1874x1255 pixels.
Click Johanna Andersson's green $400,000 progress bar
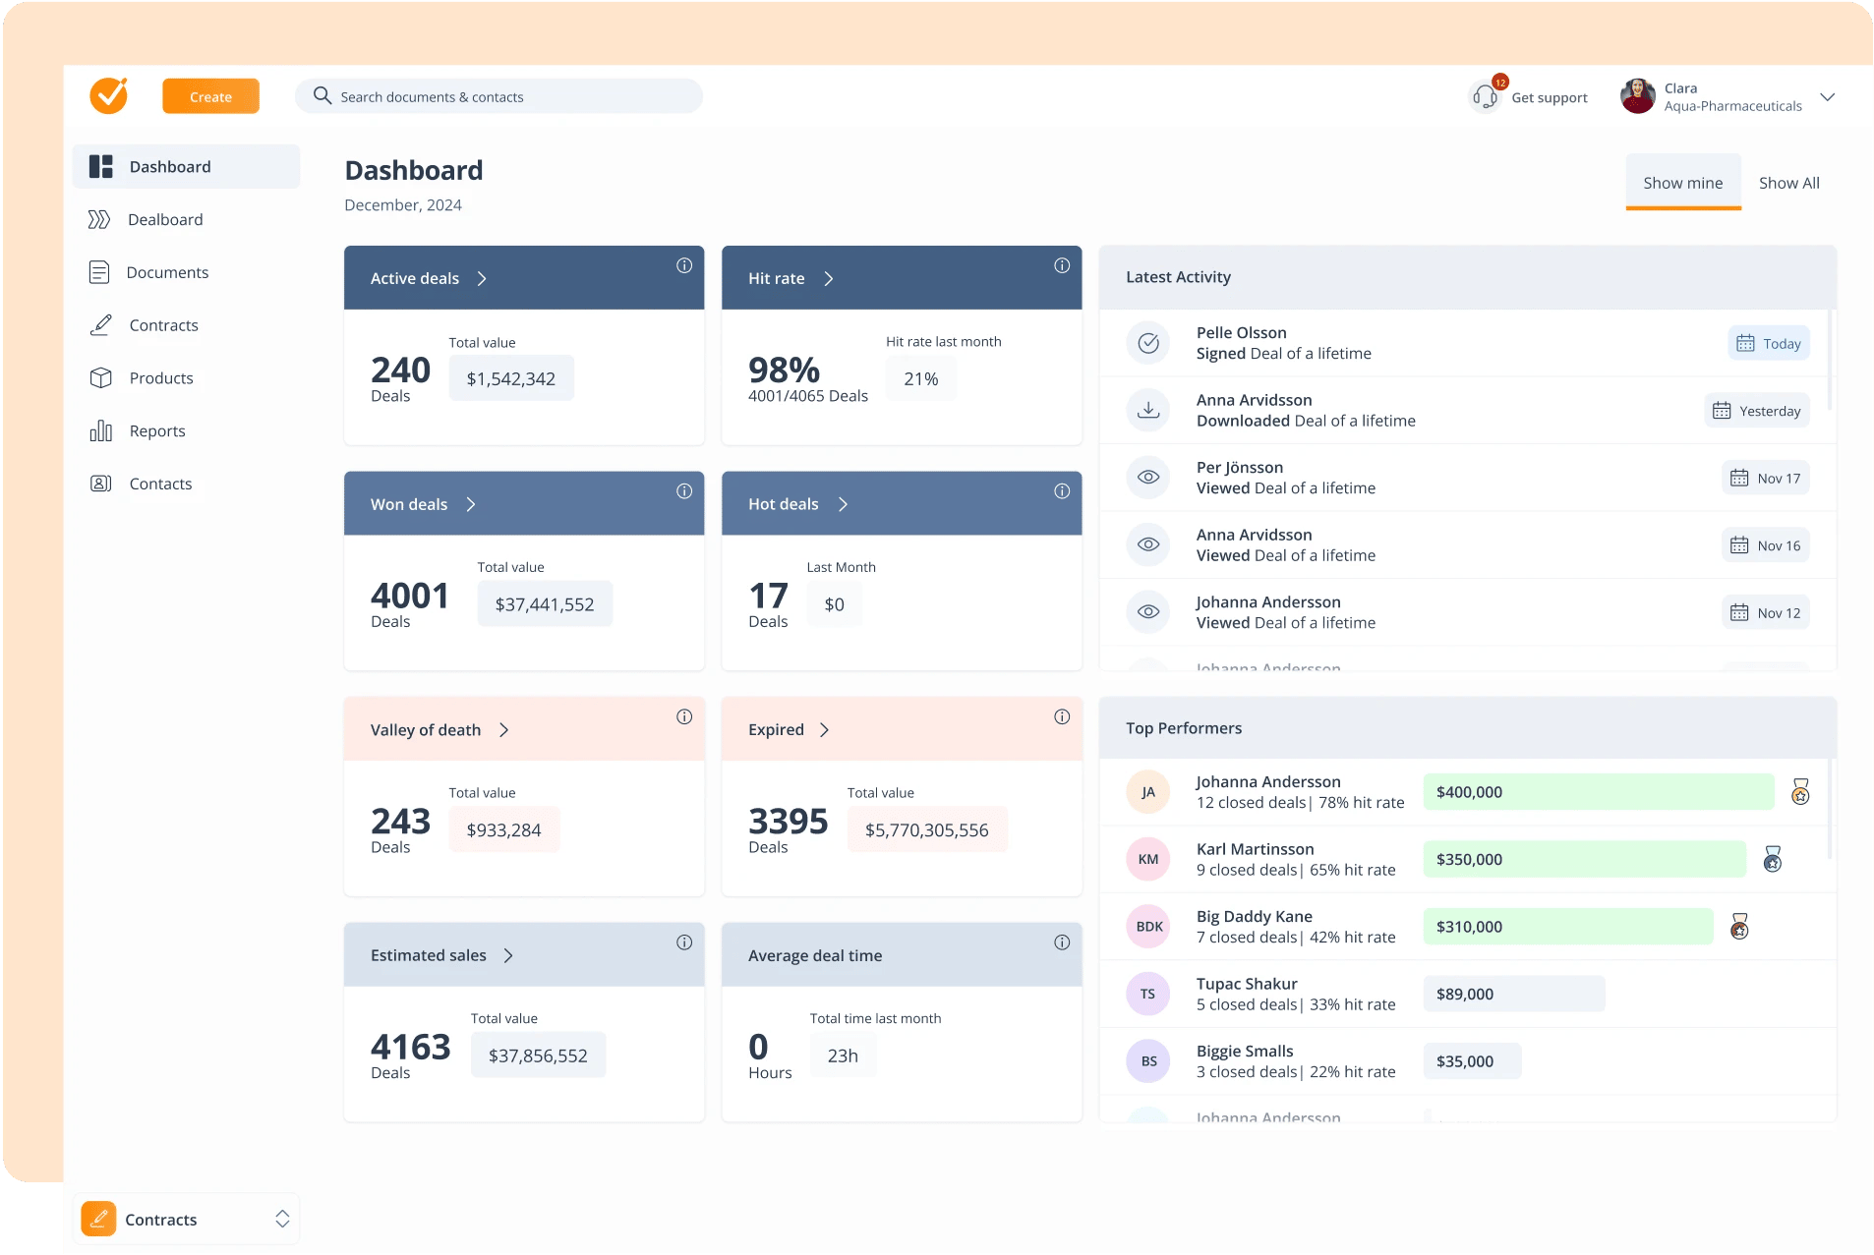coord(1599,792)
